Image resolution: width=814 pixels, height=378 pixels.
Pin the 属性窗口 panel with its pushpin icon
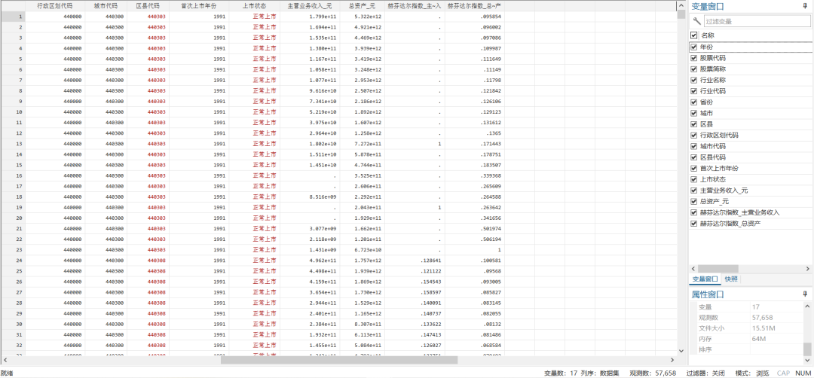click(805, 294)
